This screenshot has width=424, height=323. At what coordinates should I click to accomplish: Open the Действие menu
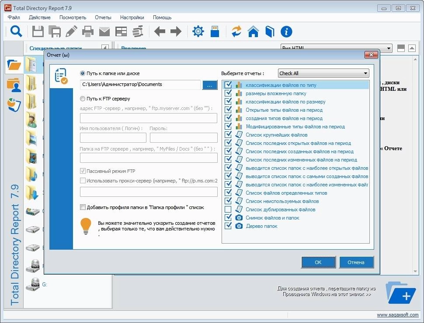point(39,17)
